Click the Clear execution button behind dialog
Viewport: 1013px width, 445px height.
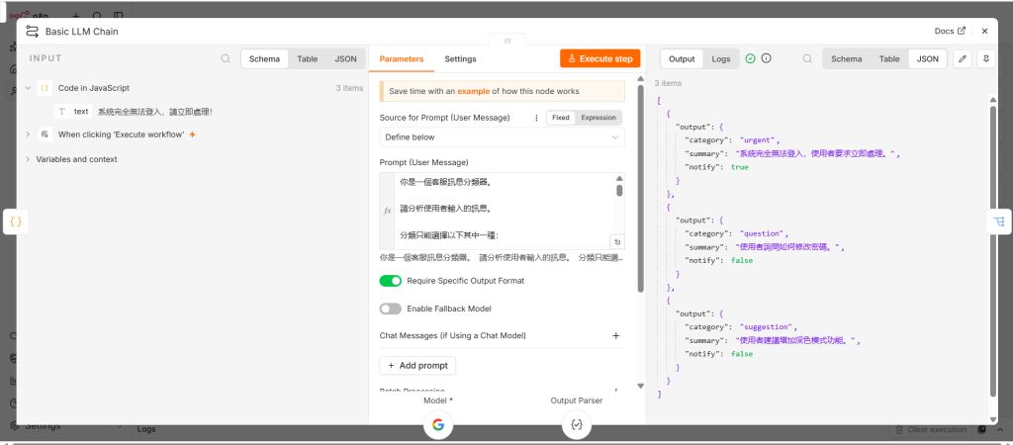tap(930, 429)
